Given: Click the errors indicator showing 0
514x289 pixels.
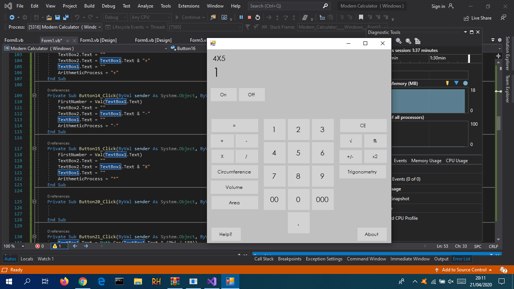Looking at the screenshot, I should [x=40, y=246].
